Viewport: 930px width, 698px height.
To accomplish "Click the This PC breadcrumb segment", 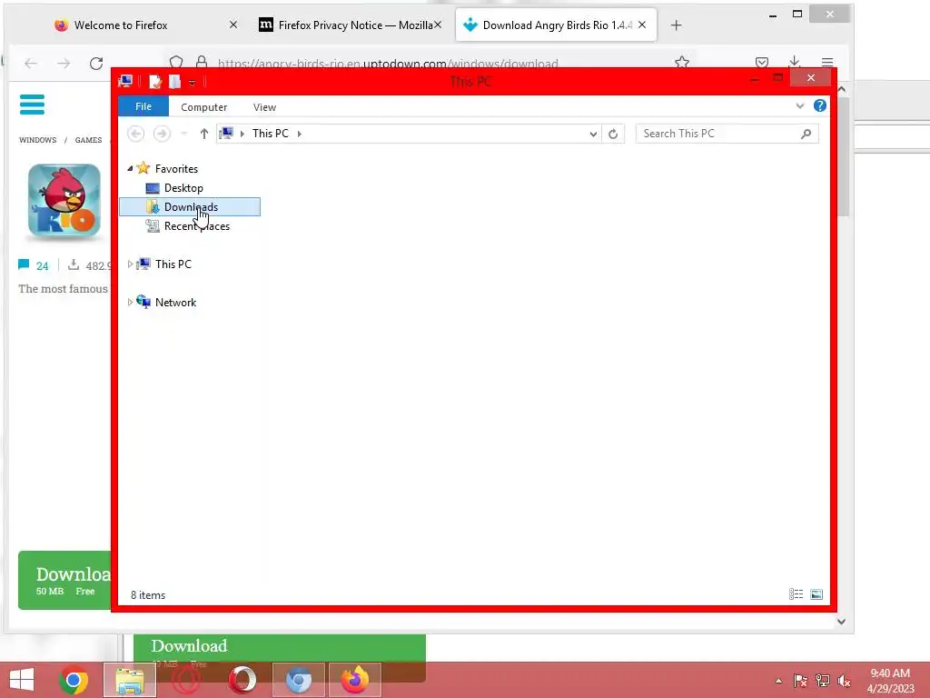I will point(271,134).
